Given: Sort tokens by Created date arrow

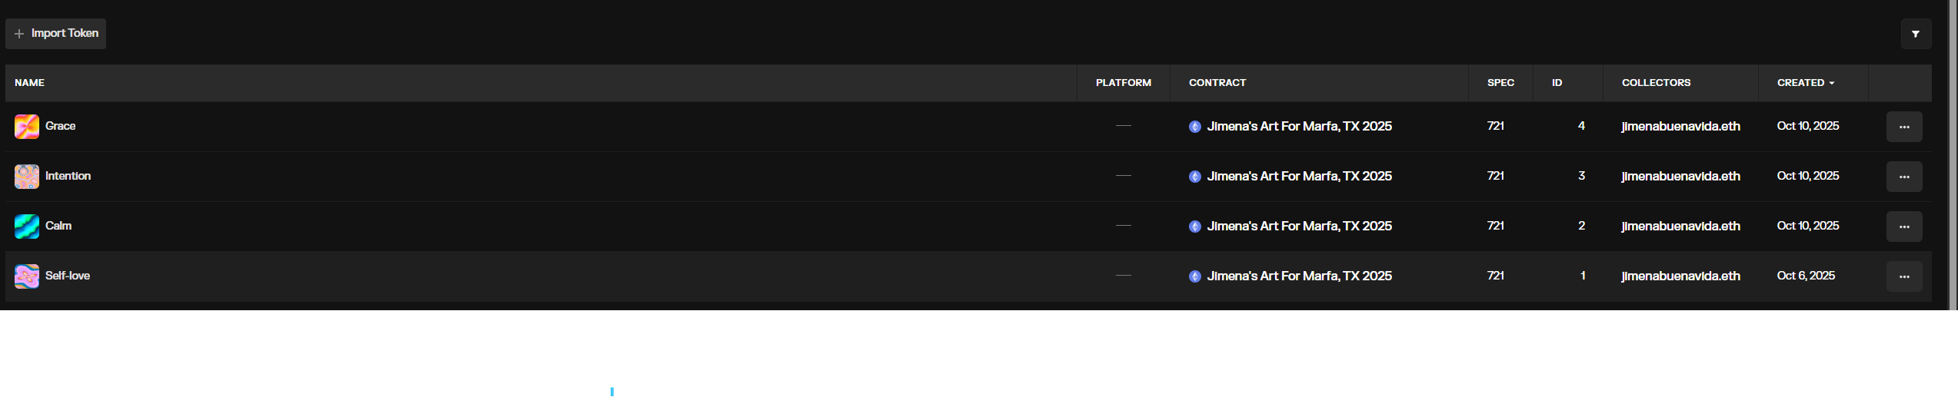Looking at the screenshot, I should (1832, 83).
